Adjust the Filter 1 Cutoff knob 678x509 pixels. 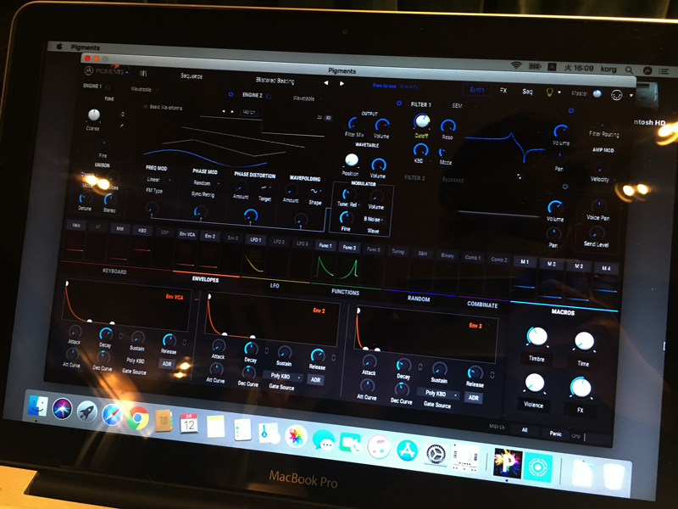pos(421,121)
